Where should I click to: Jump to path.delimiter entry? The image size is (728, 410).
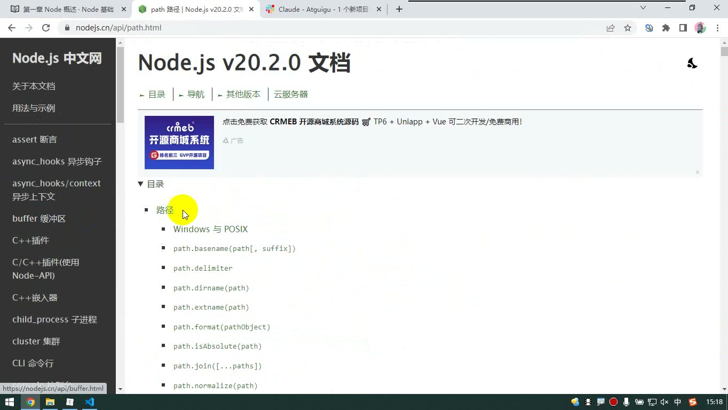(203, 269)
